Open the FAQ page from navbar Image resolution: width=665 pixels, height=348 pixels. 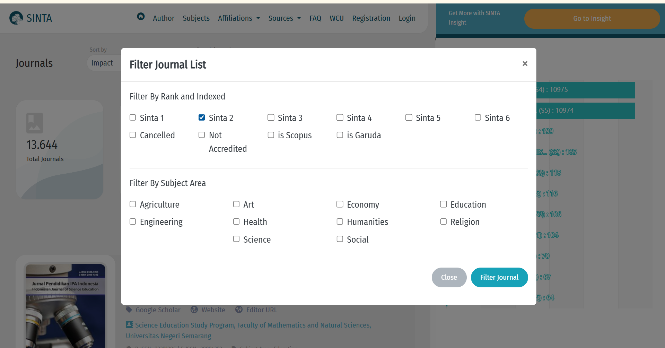(315, 18)
